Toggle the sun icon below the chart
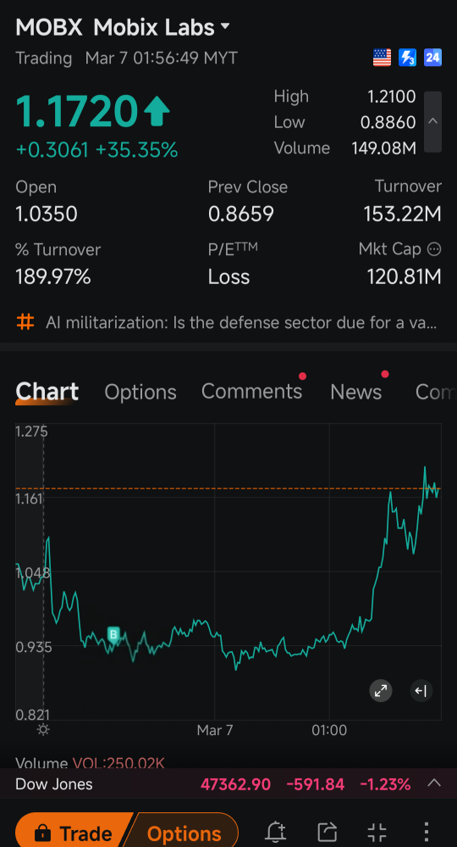 pyautogui.click(x=43, y=730)
